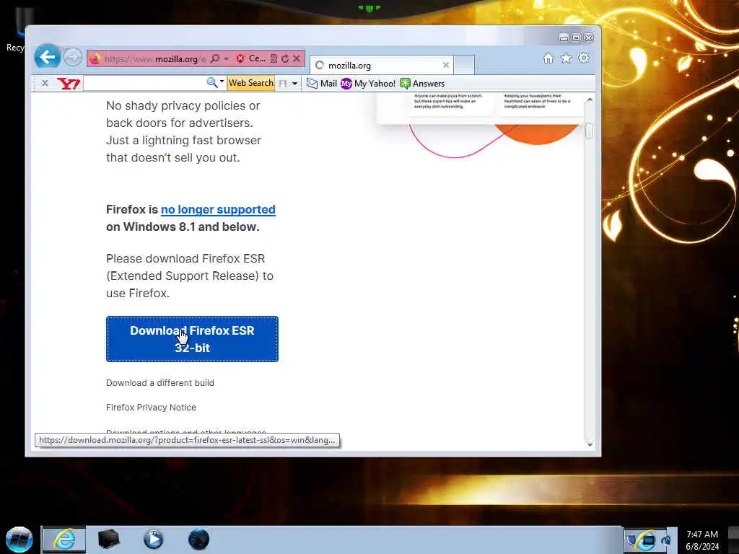
Task: Launch Windows Media Player from taskbar
Action: click(153, 540)
